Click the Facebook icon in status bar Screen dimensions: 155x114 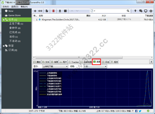click(x=136, y=111)
